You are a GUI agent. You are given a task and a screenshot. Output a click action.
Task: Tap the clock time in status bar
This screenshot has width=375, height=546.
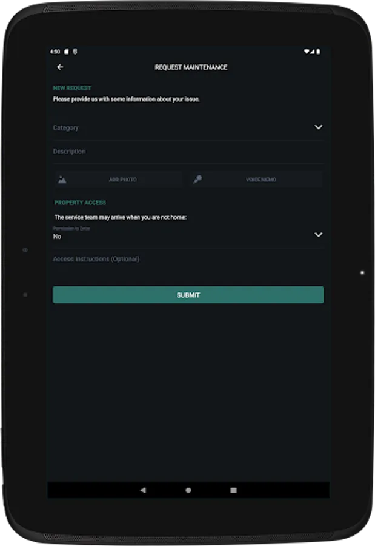[x=56, y=52]
